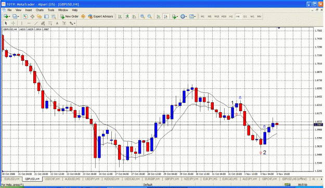Image resolution: width=325 pixels, height=188 pixels.
Task: Select the Crosshair tool
Action: pos(13,23)
